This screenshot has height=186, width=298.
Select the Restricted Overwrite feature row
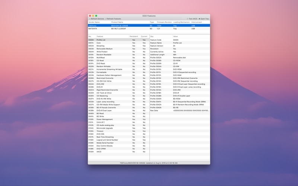(118, 78)
